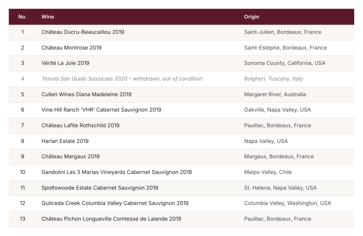The height and width of the screenshot is (236, 363).
Task: Select Château Montrose 2019 wine name
Action: (x=71, y=48)
